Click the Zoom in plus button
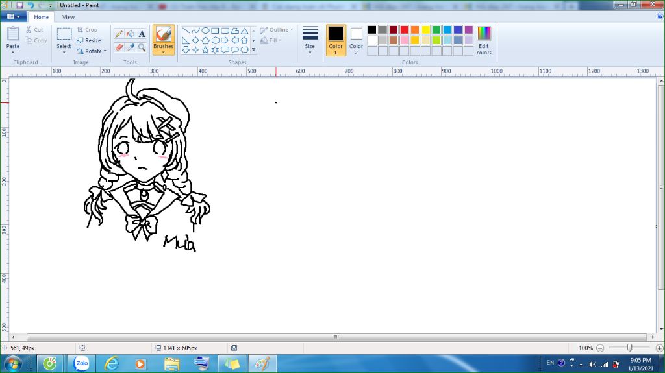This screenshot has height=373, width=665. [660, 348]
